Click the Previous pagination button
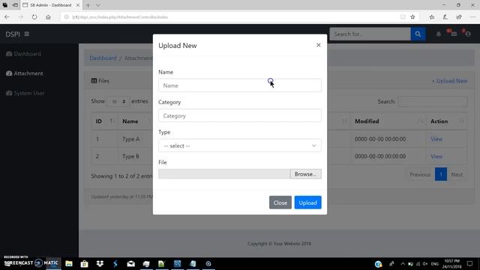The width and height of the screenshot is (480, 270). point(420,175)
